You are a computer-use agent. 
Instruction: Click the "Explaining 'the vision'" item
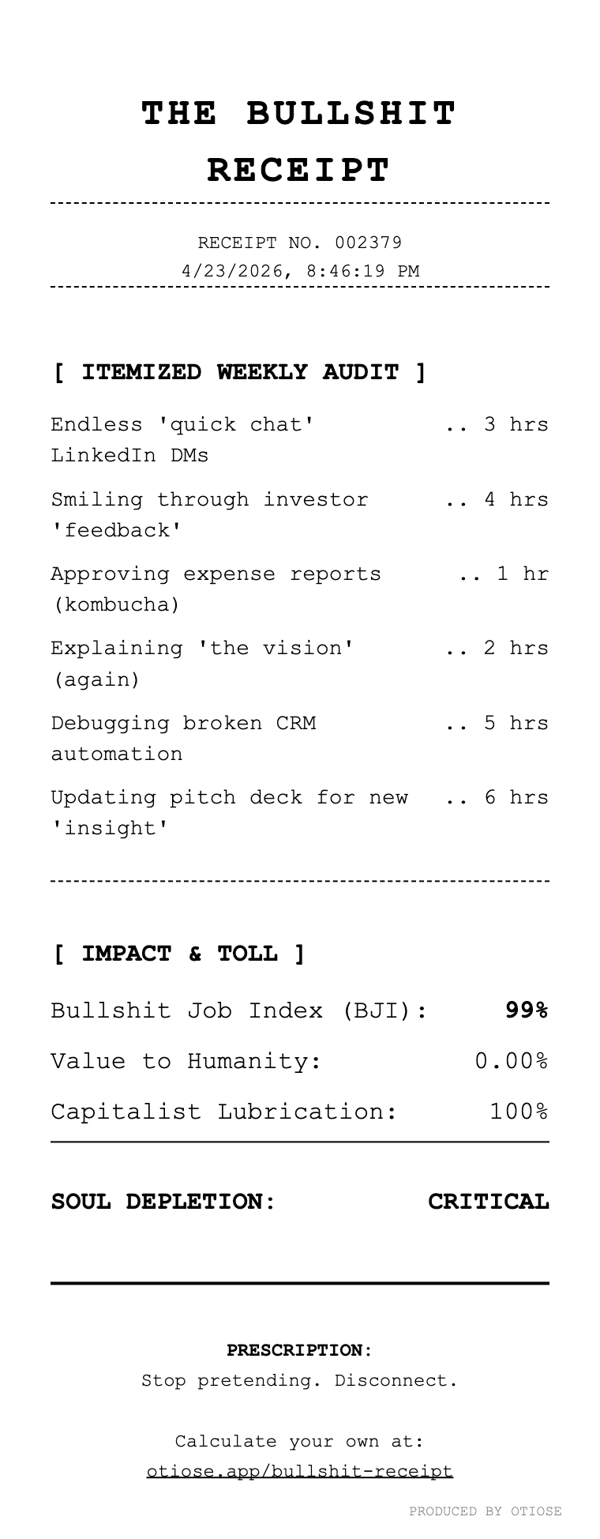(203, 663)
